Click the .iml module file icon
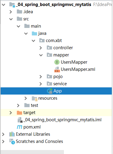Image resolution: width=113 pixels, height=154 pixels. point(20,120)
